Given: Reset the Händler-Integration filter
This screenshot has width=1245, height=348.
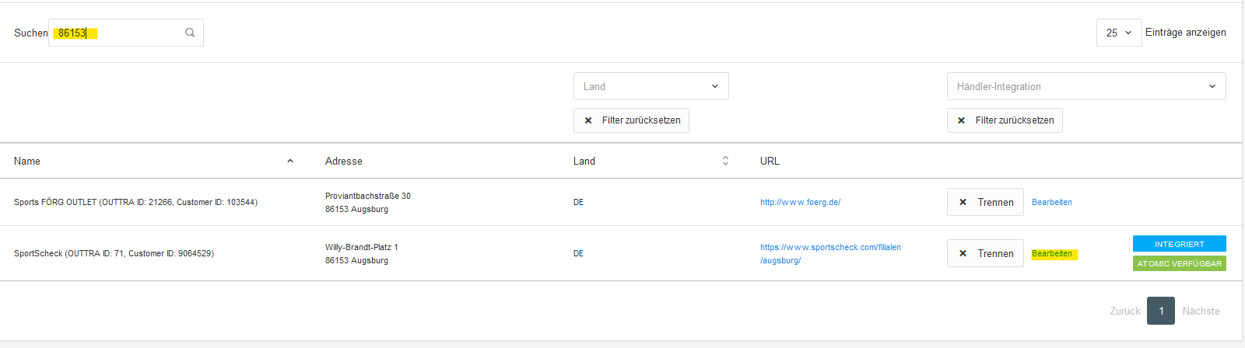Looking at the screenshot, I should pos(1005,120).
